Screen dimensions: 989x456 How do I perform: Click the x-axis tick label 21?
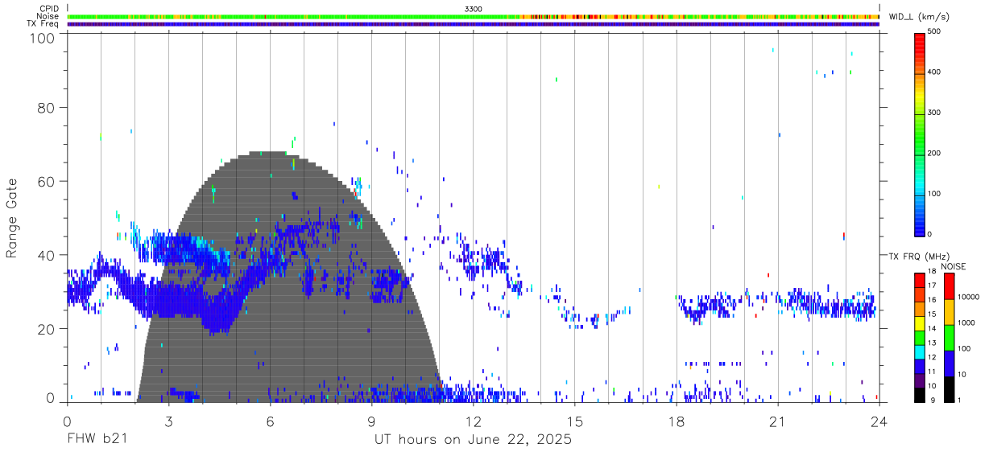778,421
